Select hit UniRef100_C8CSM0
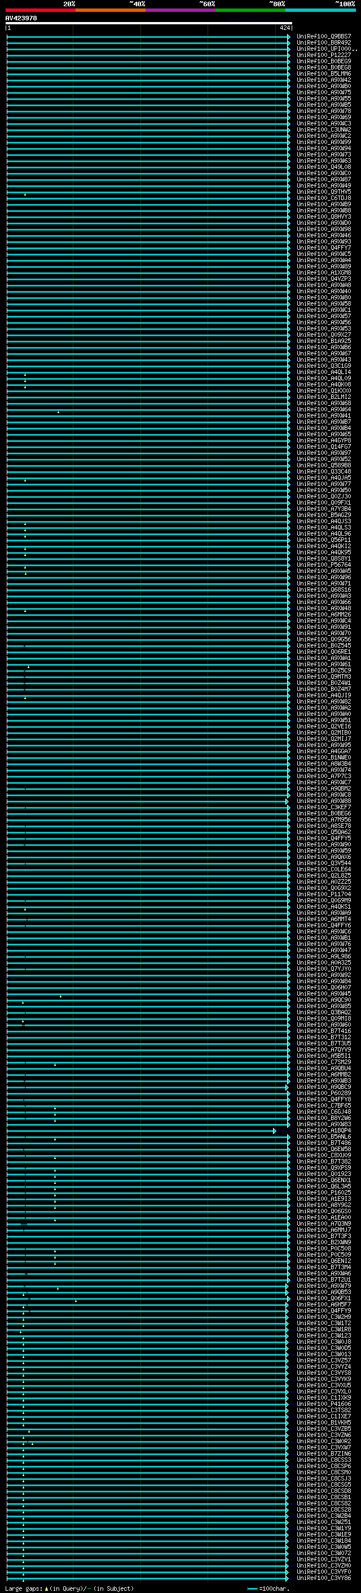The width and height of the screenshot is (361, 1593). 323,1473
